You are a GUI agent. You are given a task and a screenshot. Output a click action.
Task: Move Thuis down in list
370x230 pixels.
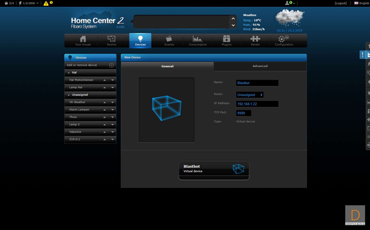112,117
